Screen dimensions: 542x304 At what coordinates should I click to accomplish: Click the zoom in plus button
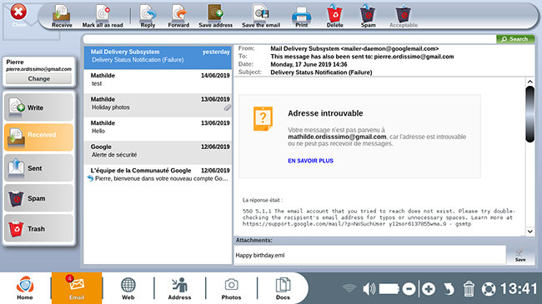[x=429, y=289]
